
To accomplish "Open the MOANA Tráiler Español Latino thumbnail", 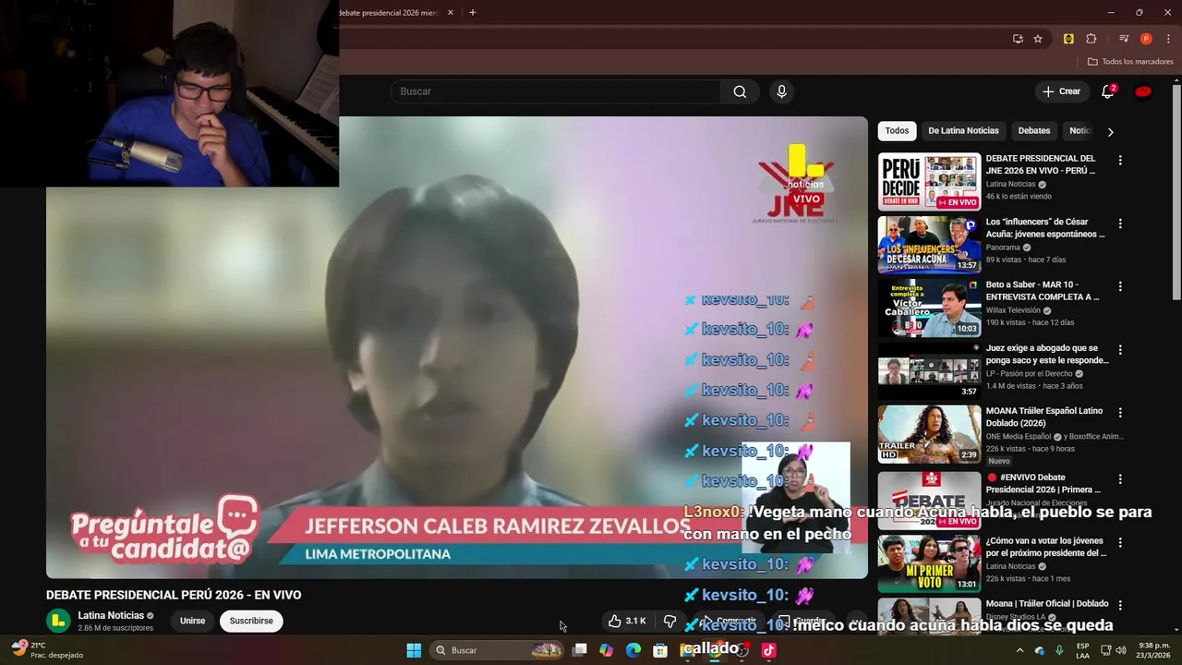I will pyautogui.click(x=929, y=434).
